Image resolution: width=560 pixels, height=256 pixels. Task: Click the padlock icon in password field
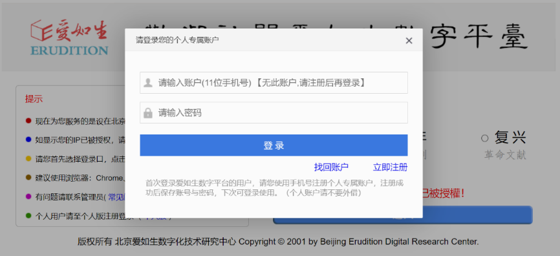[148, 113]
